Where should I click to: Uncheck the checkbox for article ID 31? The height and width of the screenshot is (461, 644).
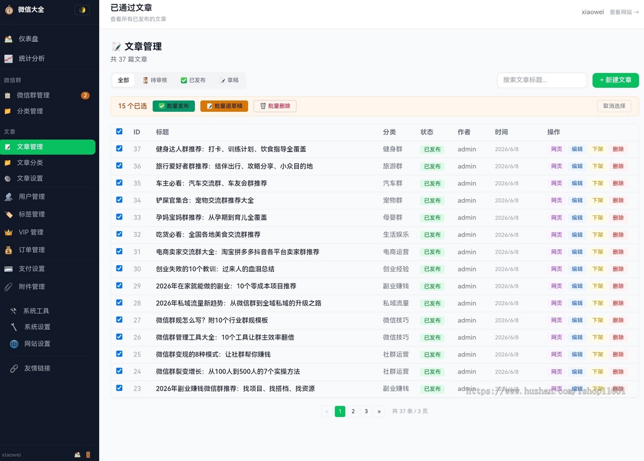click(x=119, y=251)
